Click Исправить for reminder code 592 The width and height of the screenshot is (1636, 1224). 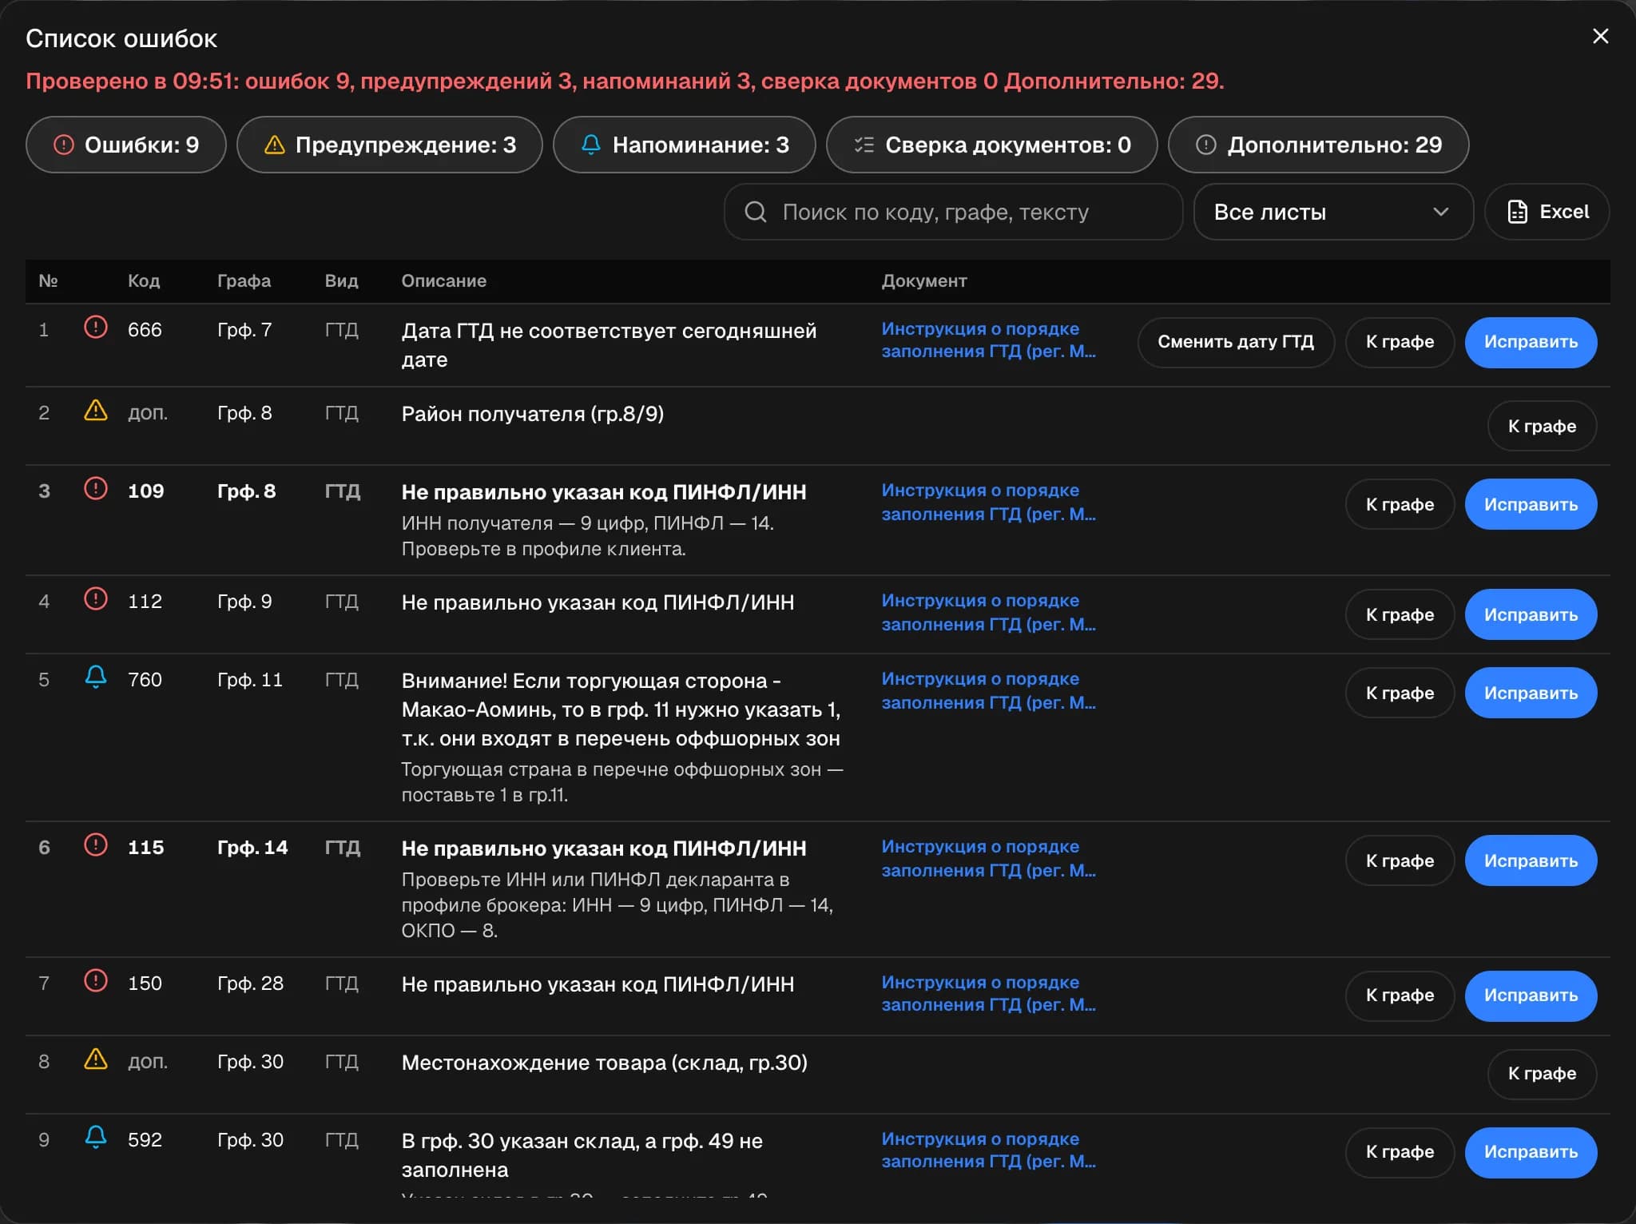tap(1531, 1152)
